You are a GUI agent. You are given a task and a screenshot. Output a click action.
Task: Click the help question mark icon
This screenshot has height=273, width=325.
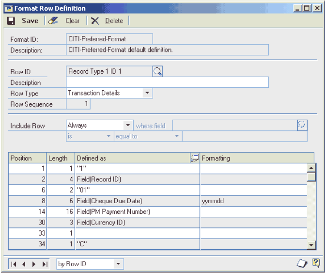pyautogui.click(x=315, y=263)
